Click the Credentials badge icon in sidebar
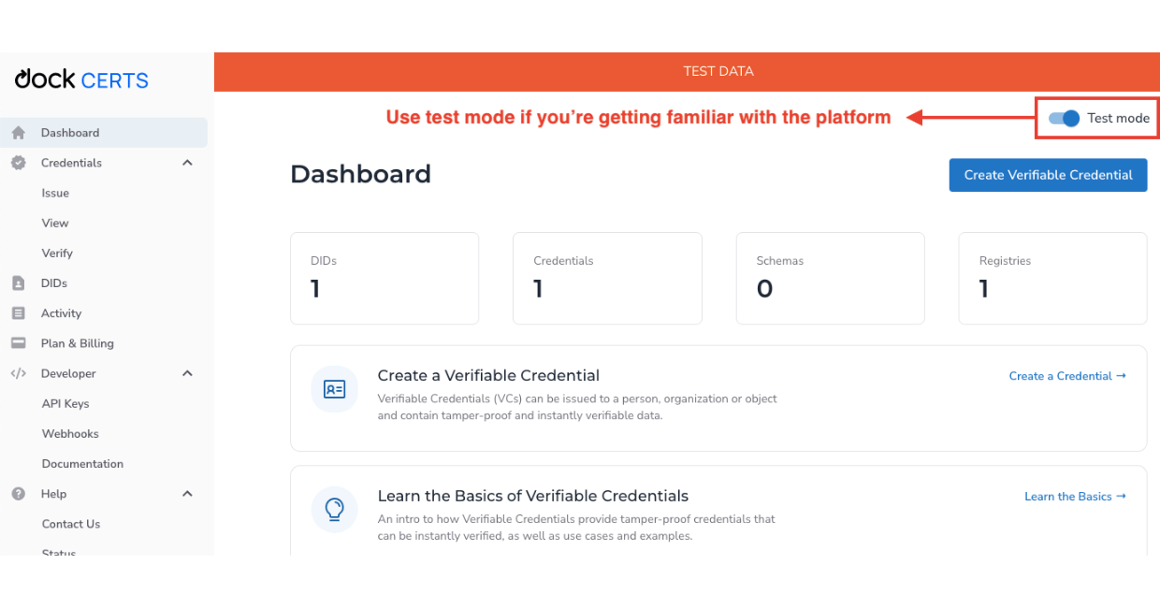 (18, 163)
